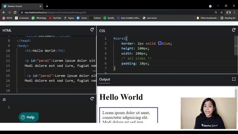Click the #para1 selector in CSS
Screen dimensions: 238x134
[119, 38]
